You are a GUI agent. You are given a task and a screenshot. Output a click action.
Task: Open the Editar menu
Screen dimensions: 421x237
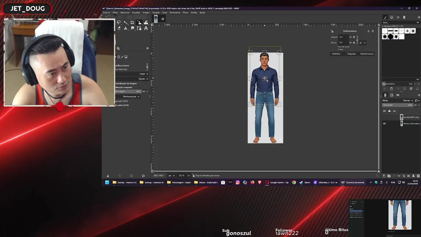115,13
